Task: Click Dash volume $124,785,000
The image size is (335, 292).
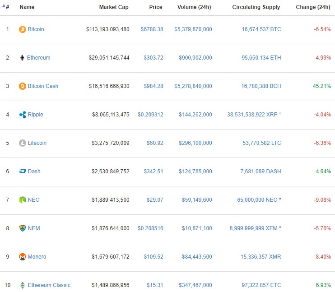Action: (195, 171)
